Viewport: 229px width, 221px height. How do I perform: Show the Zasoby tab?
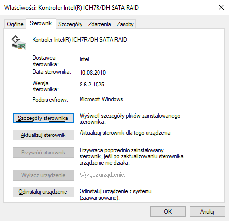125,24
